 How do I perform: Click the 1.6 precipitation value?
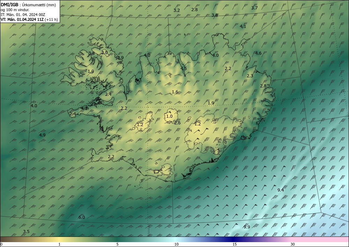(175, 92)
